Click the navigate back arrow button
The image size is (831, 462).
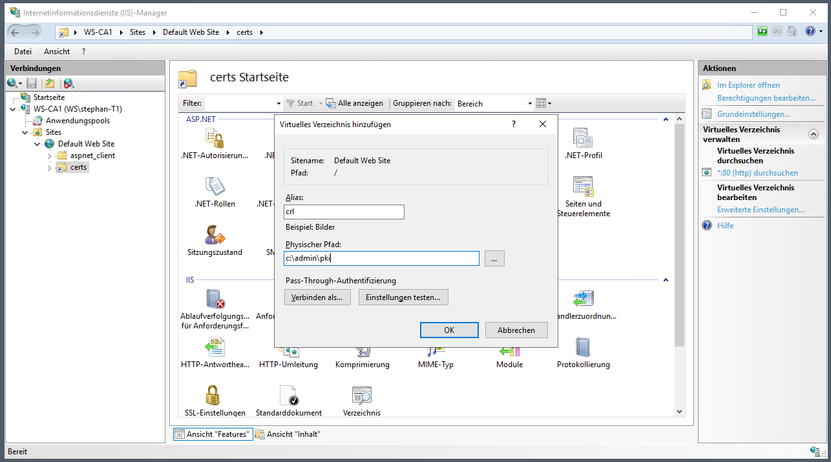tap(16, 32)
